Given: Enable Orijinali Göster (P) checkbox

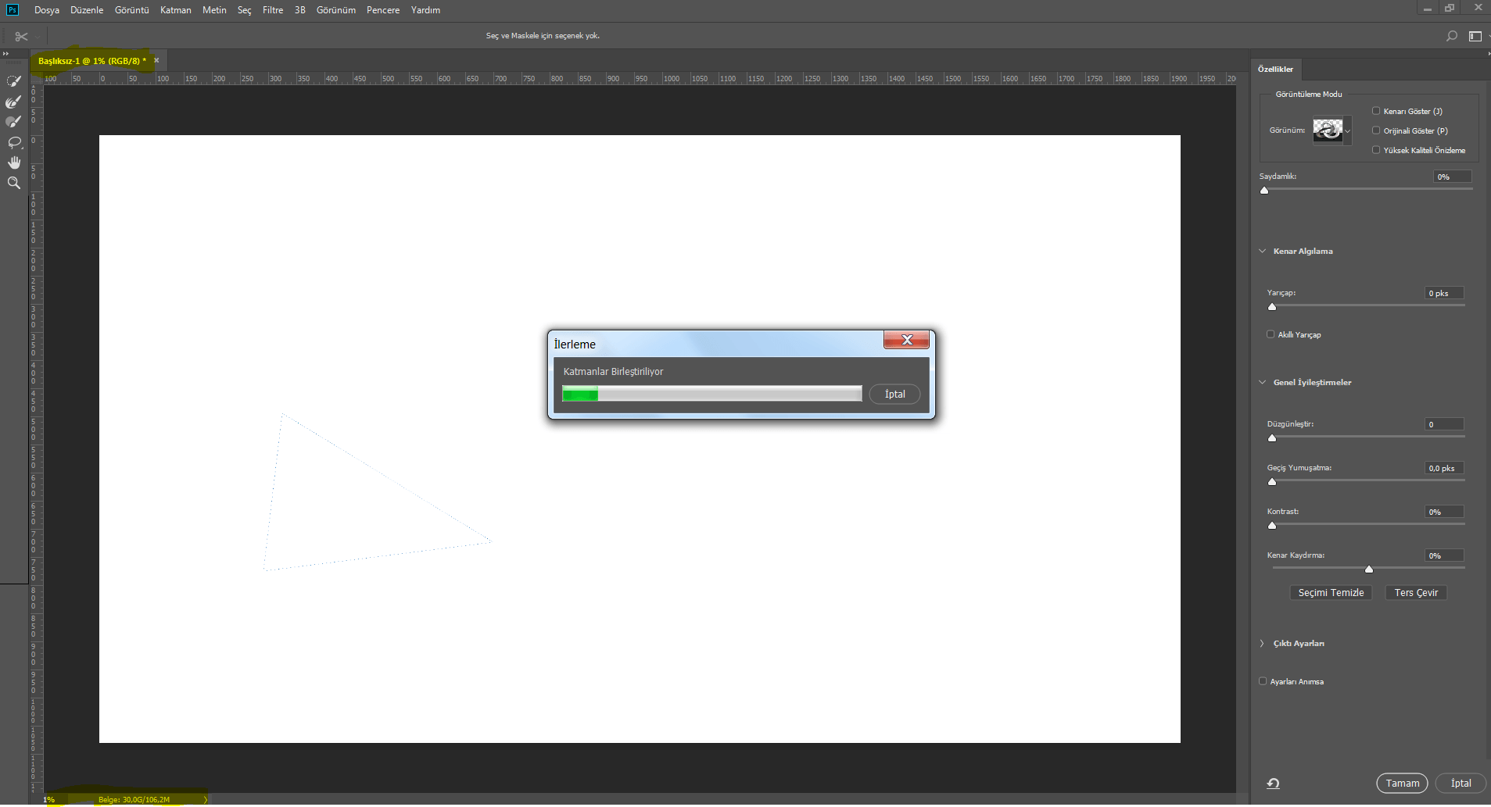Looking at the screenshot, I should 1376,130.
